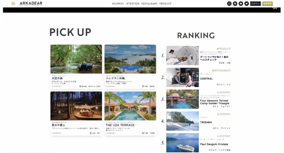Open the 星のや富士 glamping photo
The image size is (284, 153).
pos(76,106)
